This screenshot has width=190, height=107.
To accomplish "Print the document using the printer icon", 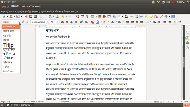I will coord(31,16).
